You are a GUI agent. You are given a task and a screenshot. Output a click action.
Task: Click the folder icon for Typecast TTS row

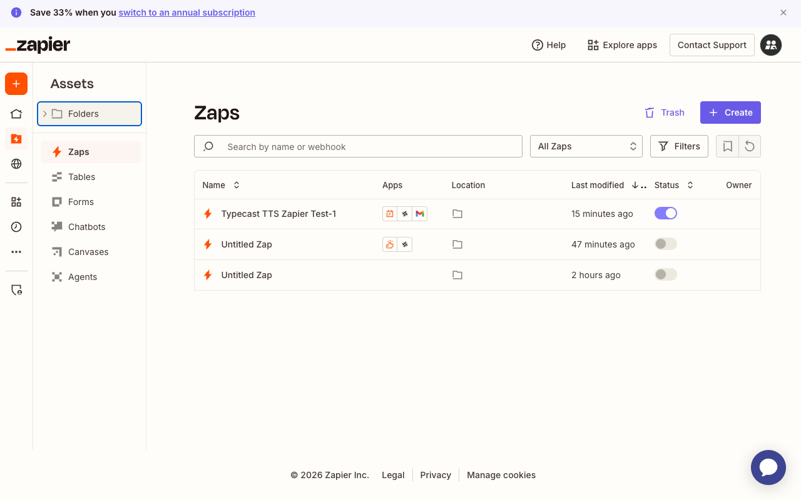tap(457, 214)
